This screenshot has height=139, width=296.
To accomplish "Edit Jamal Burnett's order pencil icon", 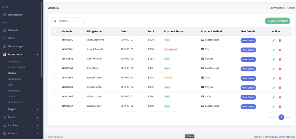I will 274,50.
